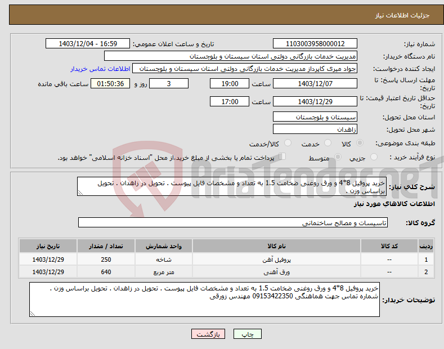Screen dimensions: 444x349
Task: Click the remaining days field showing 3
Action: [169, 83]
